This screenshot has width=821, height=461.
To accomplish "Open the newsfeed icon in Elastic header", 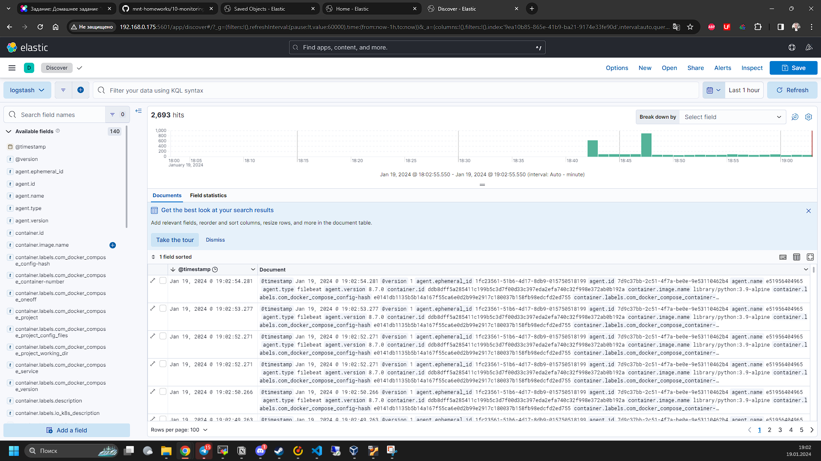I will tap(809, 47).
